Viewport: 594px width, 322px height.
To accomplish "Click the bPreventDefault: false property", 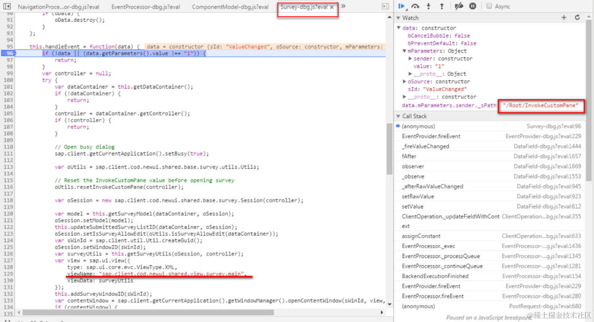I will point(442,43).
